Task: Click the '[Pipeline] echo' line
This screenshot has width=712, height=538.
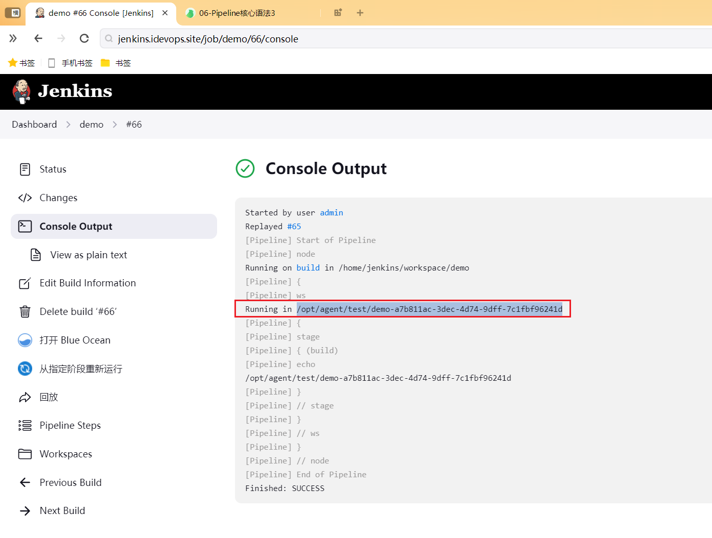Action: (x=280, y=364)
